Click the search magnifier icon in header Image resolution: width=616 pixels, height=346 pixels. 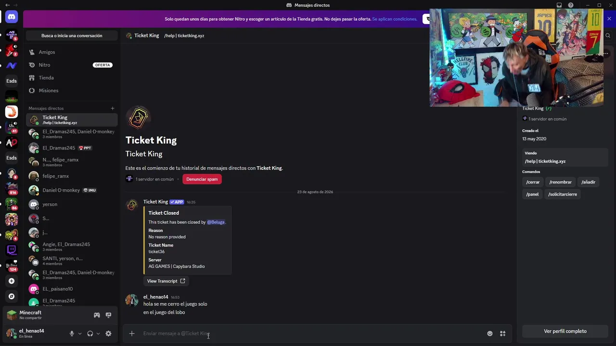point(608,36)
